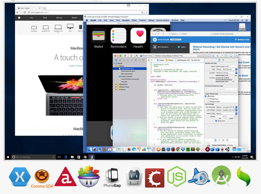
Task: Open Webinar Recording Get Started with Xamarin link
Action: pos(221,48)
